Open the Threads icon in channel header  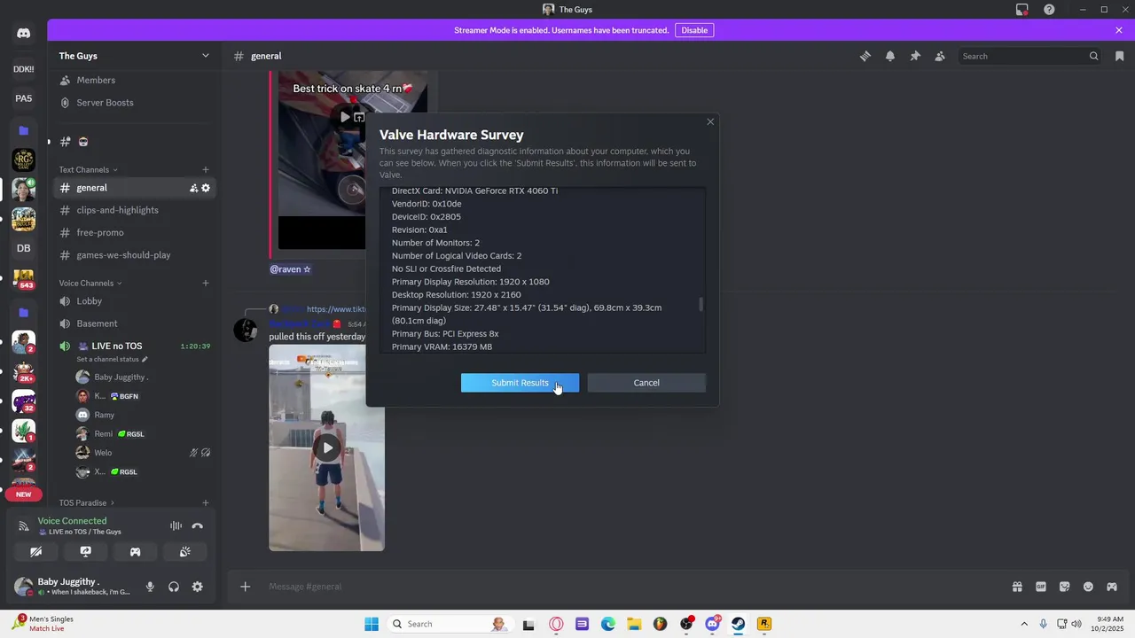[865, 56]
